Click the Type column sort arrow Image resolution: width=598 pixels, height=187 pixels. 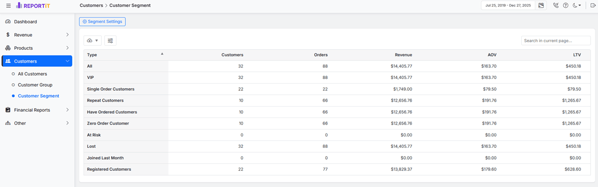click(x=162, y=54)
